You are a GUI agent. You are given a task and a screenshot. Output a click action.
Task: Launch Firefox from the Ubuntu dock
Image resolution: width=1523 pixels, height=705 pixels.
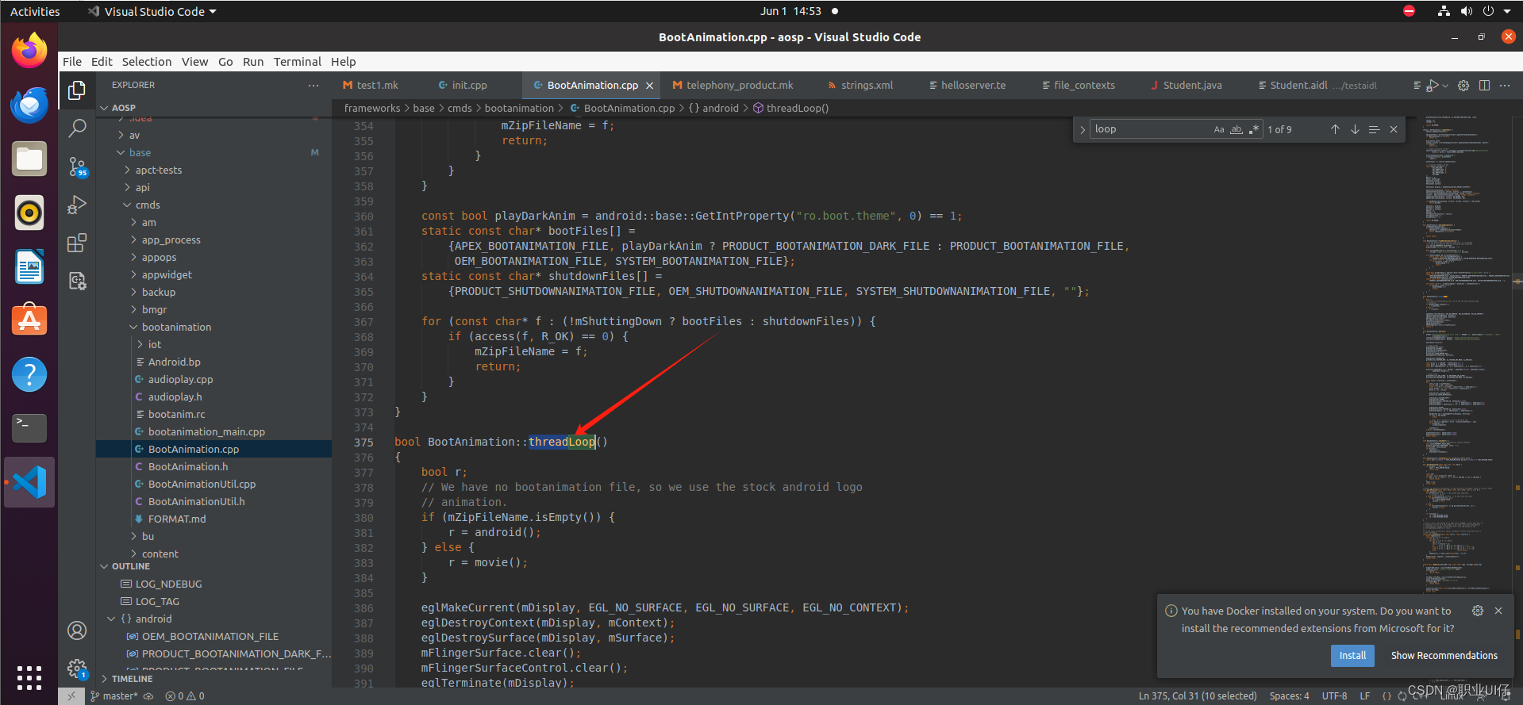[x=29, y=52]
